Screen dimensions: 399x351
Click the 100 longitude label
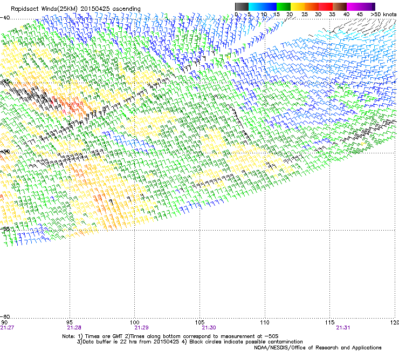point(135,322)
